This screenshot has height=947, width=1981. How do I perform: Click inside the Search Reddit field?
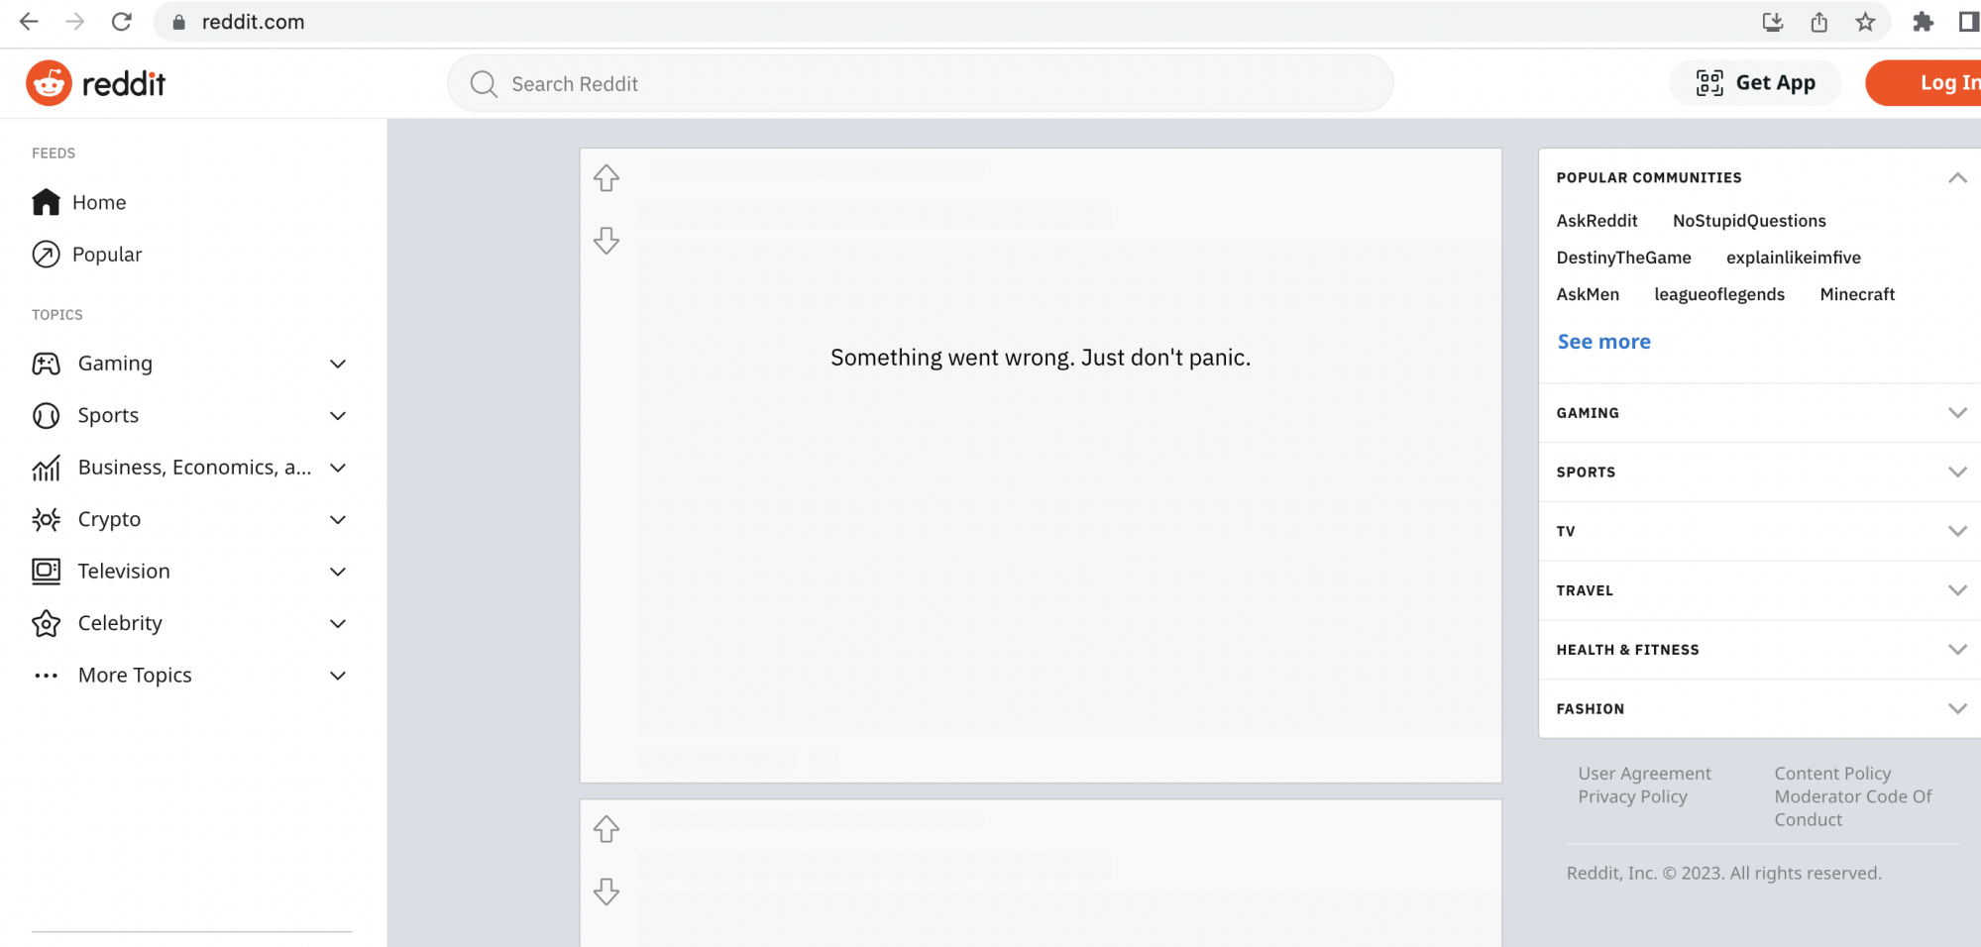(793, 84)
